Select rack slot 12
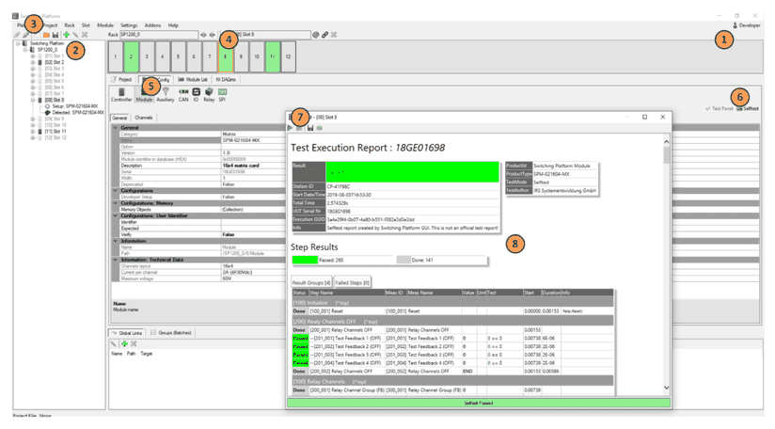Viewport: 775px width, 429px height. (x=288, y=56)
